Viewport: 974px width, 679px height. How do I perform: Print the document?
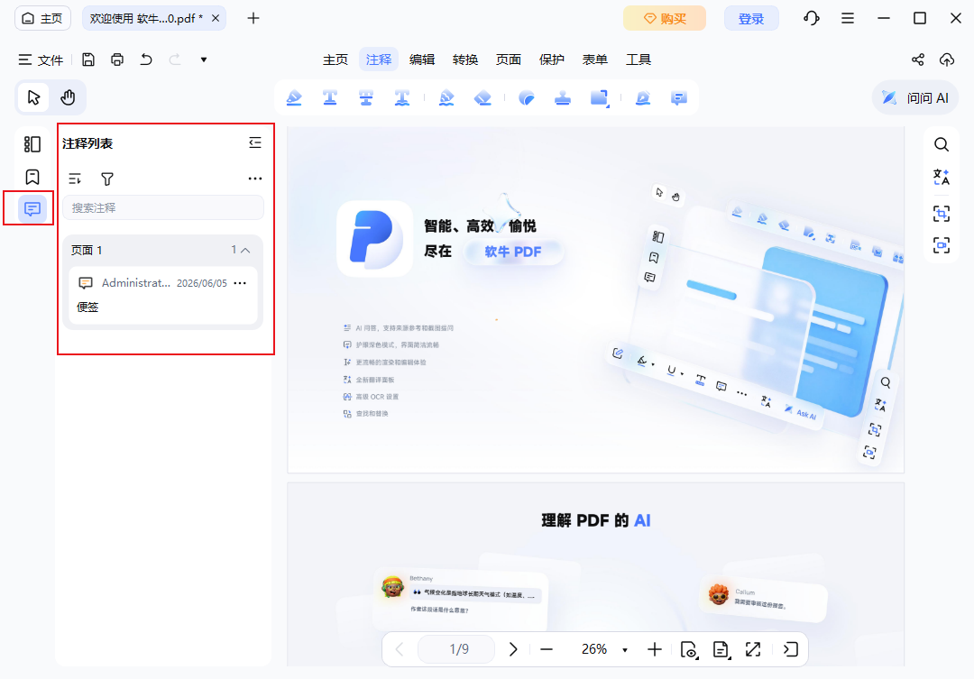117,60
